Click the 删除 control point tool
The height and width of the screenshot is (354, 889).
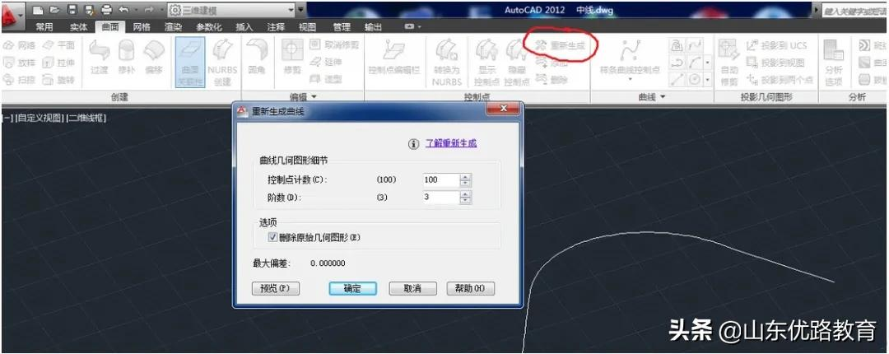click(552, 80)
